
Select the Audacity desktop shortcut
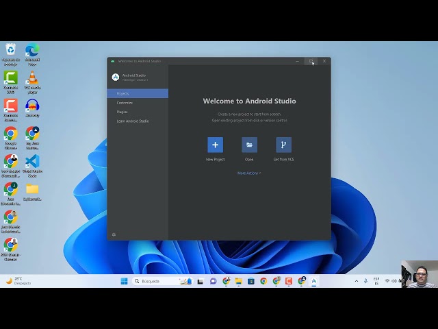tap(32, 108)
